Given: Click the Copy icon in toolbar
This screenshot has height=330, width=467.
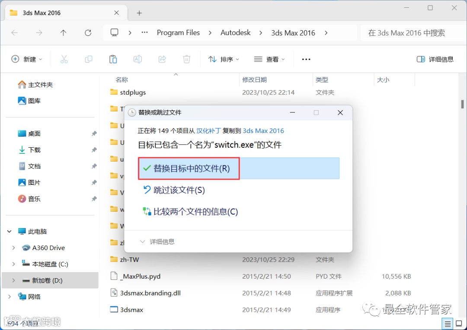Looking at the screenshot, I should coord(89,59).
